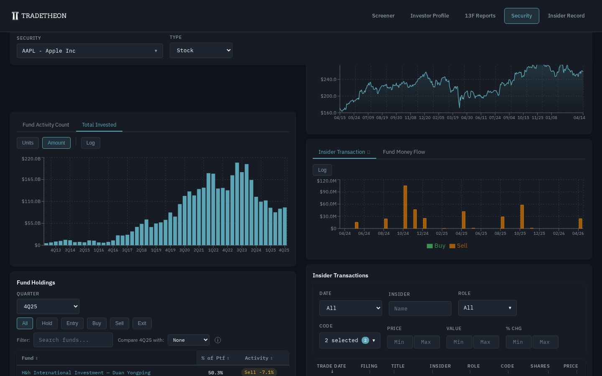This screenshot has height=376, width=602.
Task: Click the Trade Date descending sort arrow
Action: [x=332, y=371]
